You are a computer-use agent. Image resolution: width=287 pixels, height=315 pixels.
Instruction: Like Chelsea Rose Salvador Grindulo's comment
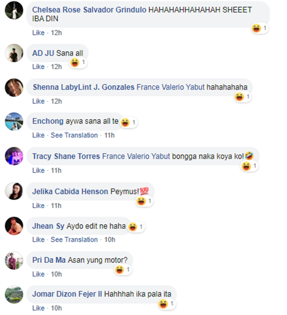tap(38, 33)
